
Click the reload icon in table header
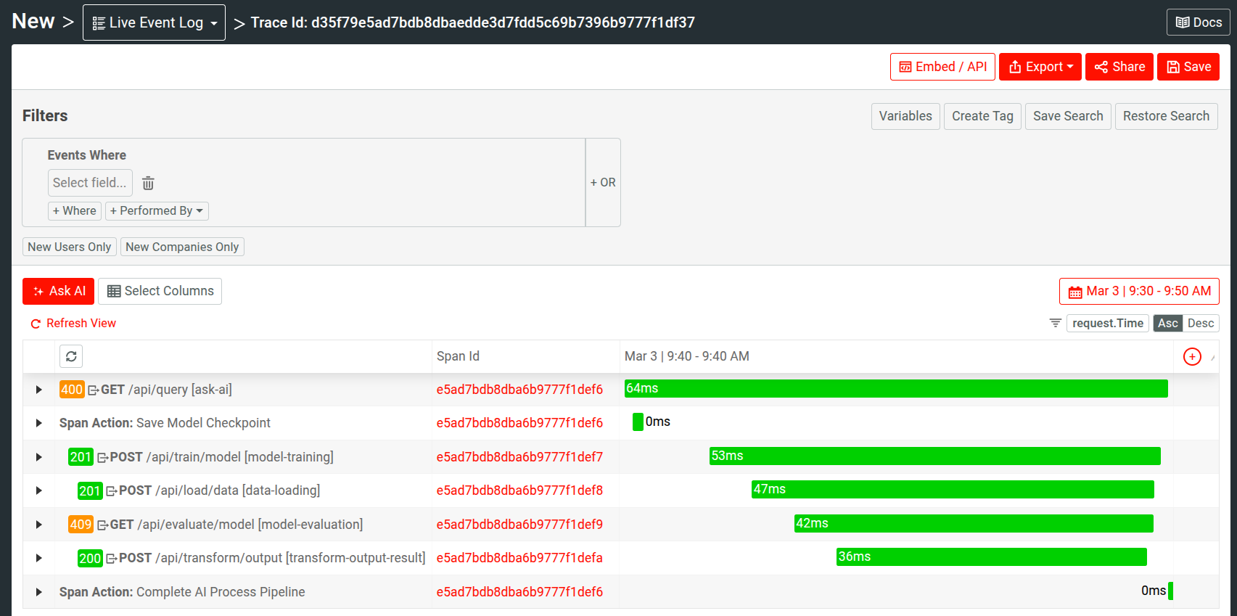coord(71,356)
